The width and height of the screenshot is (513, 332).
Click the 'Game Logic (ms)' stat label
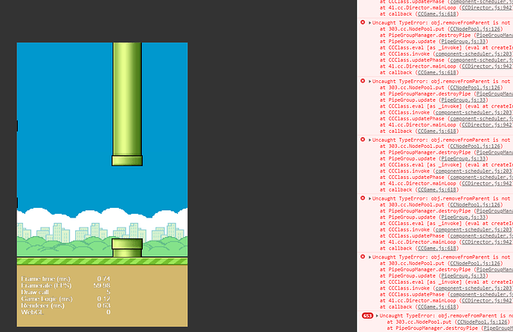[x=47, y=299]
